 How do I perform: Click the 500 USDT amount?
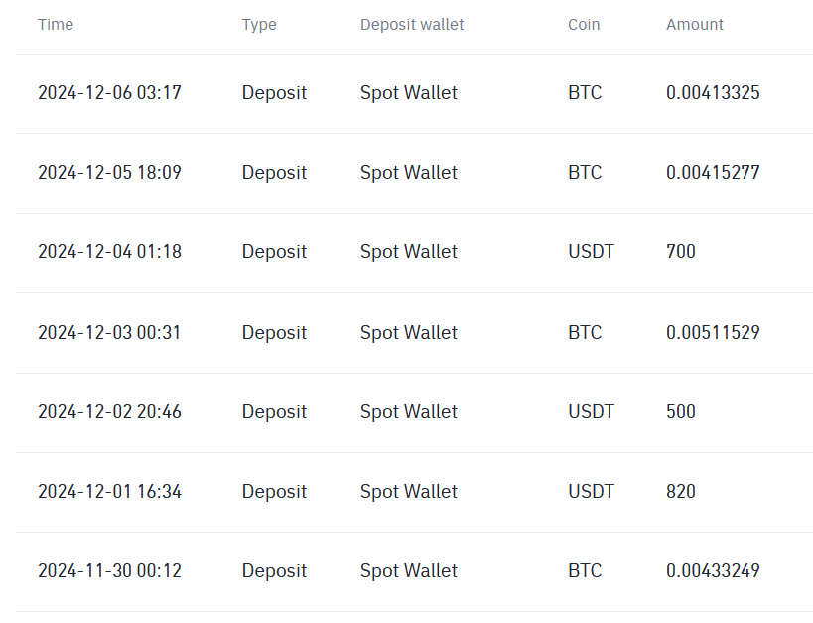(681, 411)
